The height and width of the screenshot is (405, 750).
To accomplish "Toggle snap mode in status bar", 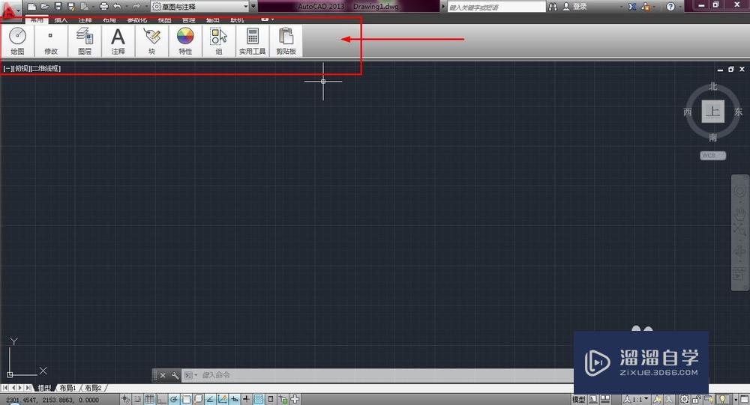I will pos(137,399).
